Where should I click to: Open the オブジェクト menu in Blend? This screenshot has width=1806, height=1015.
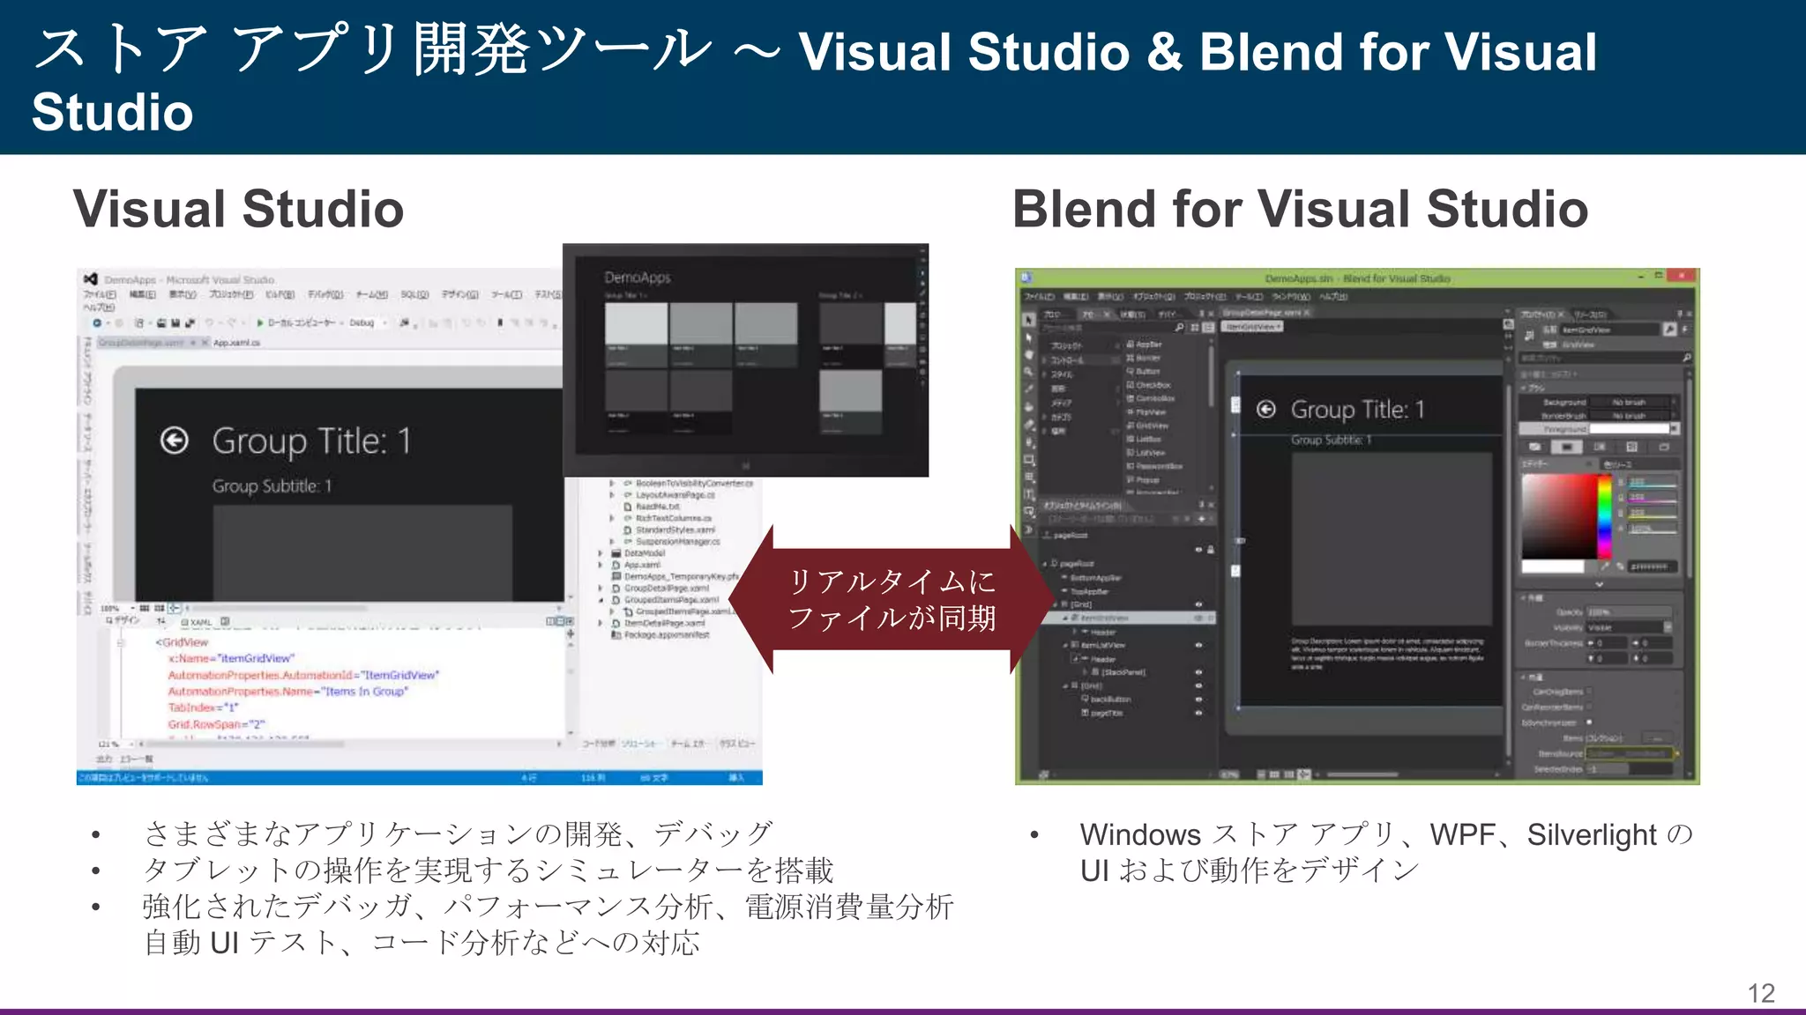point(1153,297)
